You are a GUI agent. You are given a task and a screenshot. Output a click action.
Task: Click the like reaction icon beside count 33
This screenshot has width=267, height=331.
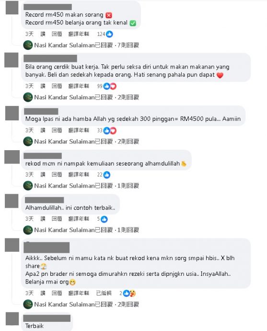[107, 130]
